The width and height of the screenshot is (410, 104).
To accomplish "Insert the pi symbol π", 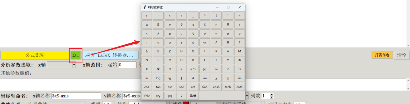I will [x=216, y=34].
